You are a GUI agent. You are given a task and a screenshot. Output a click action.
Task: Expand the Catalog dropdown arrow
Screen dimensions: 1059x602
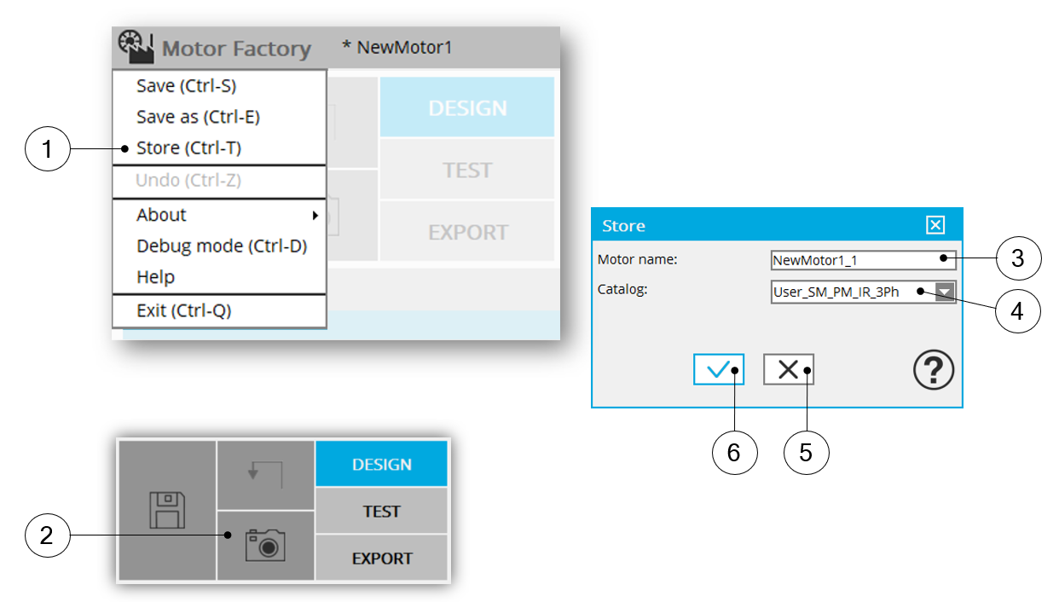pyautogui.click(x=945, y=292)
